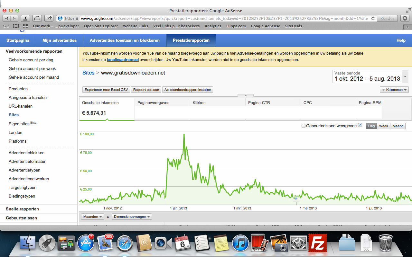Open the help tooltip next to Gebeurtenissen weergeven

coord(360,126)
